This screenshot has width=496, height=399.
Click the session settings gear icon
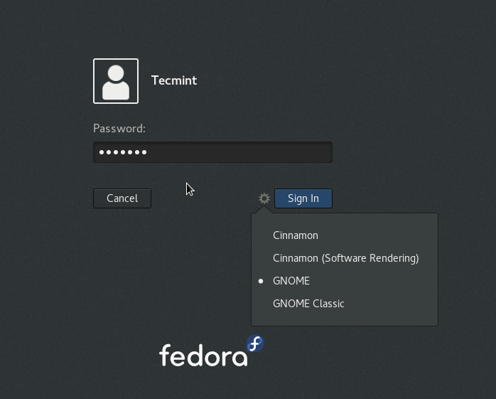264,198
